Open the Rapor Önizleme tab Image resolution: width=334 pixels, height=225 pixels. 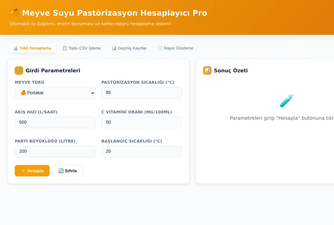[x=175, y=48]
